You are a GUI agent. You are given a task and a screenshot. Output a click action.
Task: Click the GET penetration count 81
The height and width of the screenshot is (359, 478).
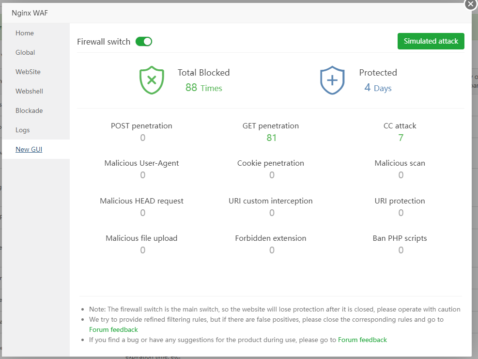(271, 138)
